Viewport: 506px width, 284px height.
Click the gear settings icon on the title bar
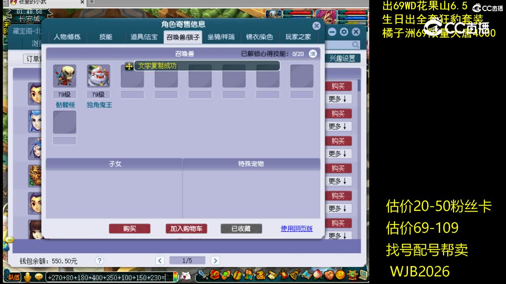[x=344, y=32]
